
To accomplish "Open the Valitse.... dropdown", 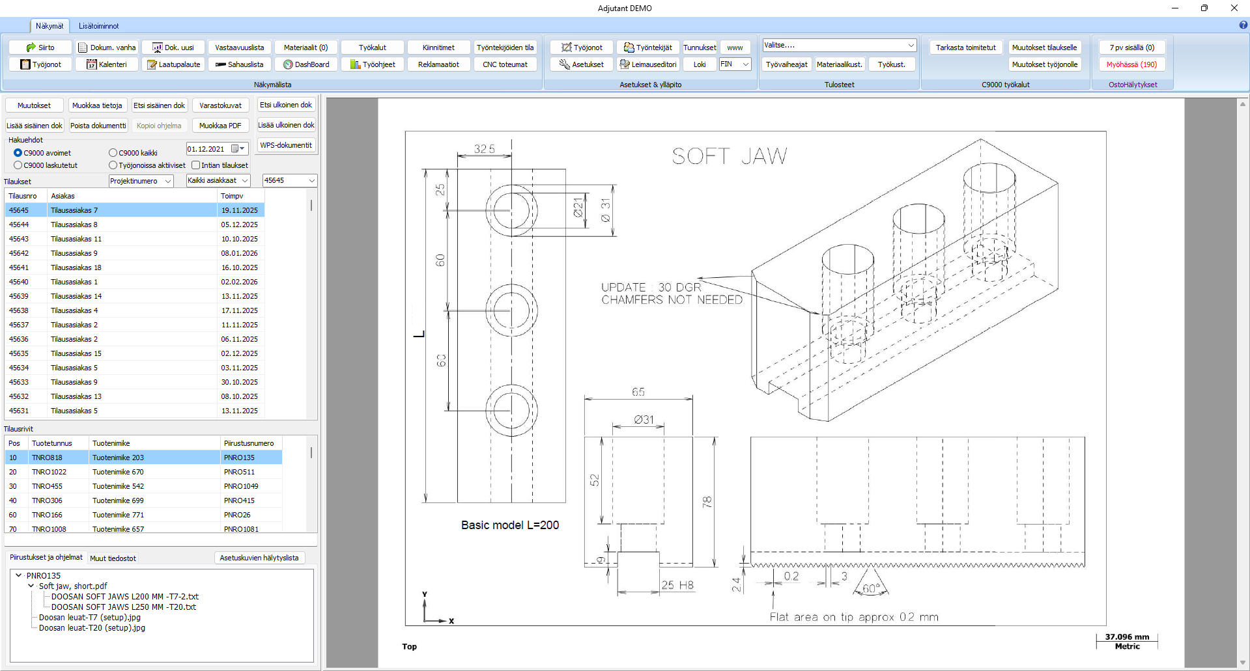I will tap(840, 46).
